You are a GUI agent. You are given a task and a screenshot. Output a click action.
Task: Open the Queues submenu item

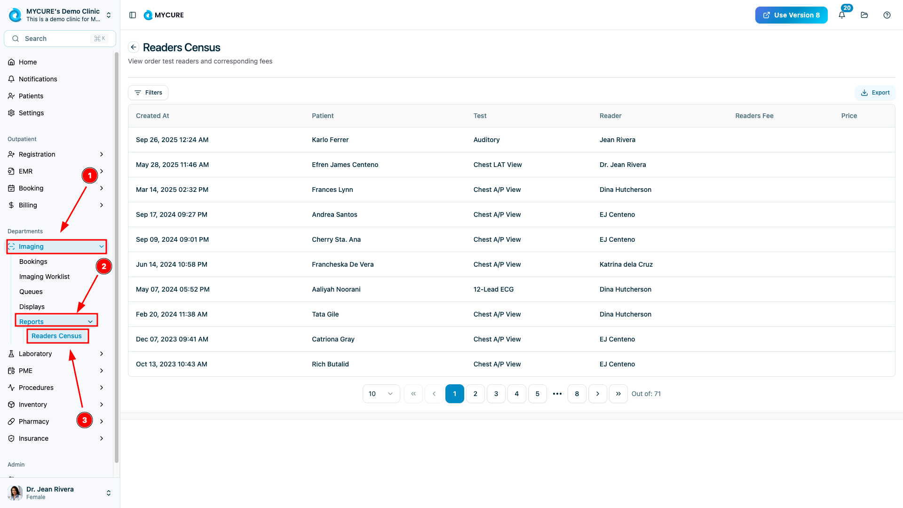(x=31, y=292)
